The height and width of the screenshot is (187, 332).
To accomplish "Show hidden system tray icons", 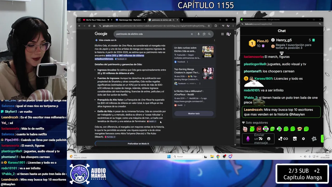I will click(301, 156).
